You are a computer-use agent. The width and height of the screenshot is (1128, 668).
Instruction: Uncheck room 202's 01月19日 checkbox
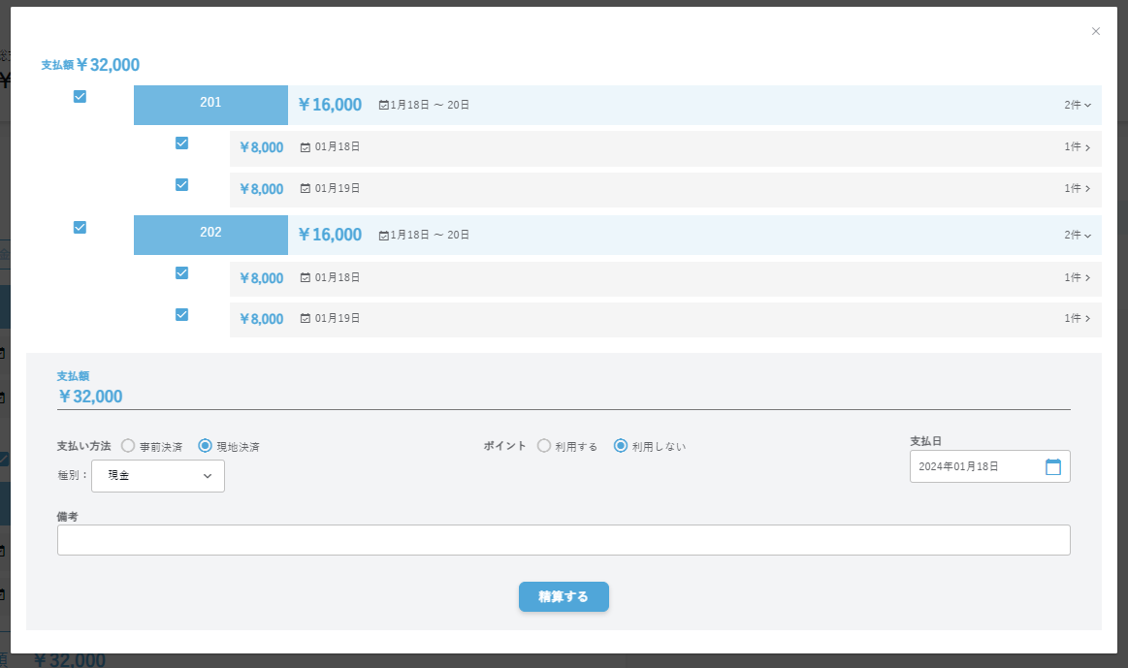(x=181, y=314)
